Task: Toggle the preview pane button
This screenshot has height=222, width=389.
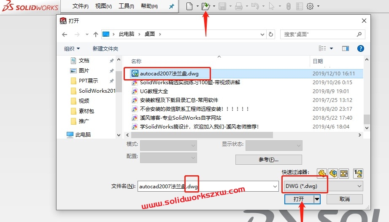Action: tap(346, 48)
